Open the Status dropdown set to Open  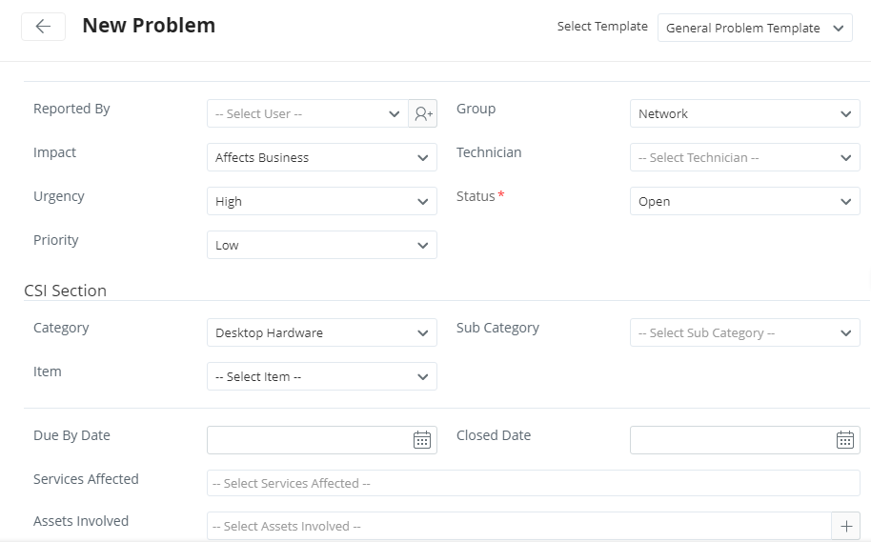[x=744, y=202]
